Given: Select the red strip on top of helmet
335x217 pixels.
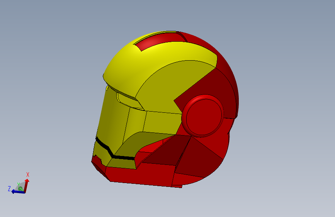Looking at the screenshot, I should click(x=160, y=41).
